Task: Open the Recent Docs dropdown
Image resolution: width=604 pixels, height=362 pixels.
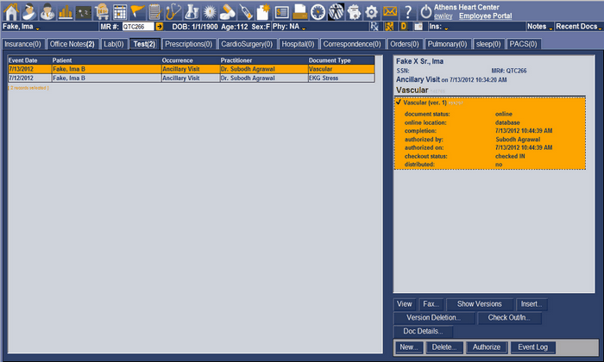Action: coord(579,27)
